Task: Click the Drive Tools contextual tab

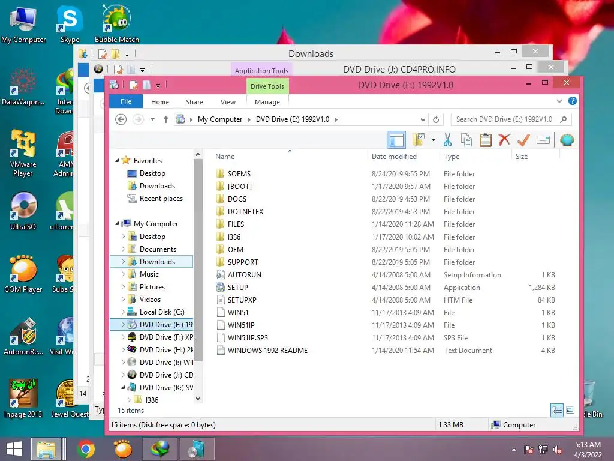Action: point(267,86)
